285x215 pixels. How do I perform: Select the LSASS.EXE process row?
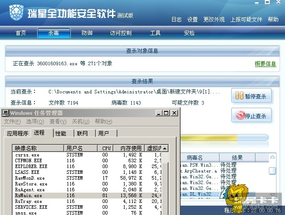click(87, 172)
